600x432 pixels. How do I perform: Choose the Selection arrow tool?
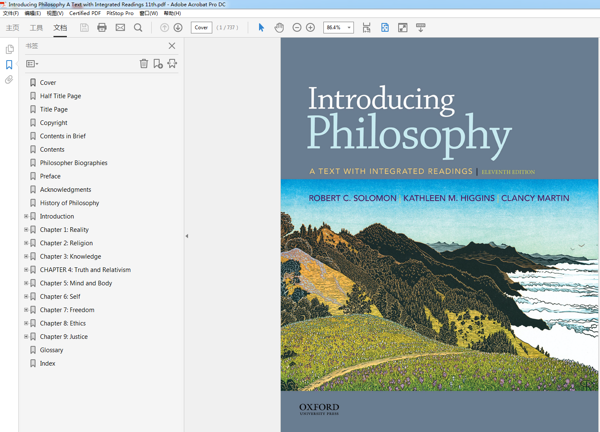[x=261, y=28]
